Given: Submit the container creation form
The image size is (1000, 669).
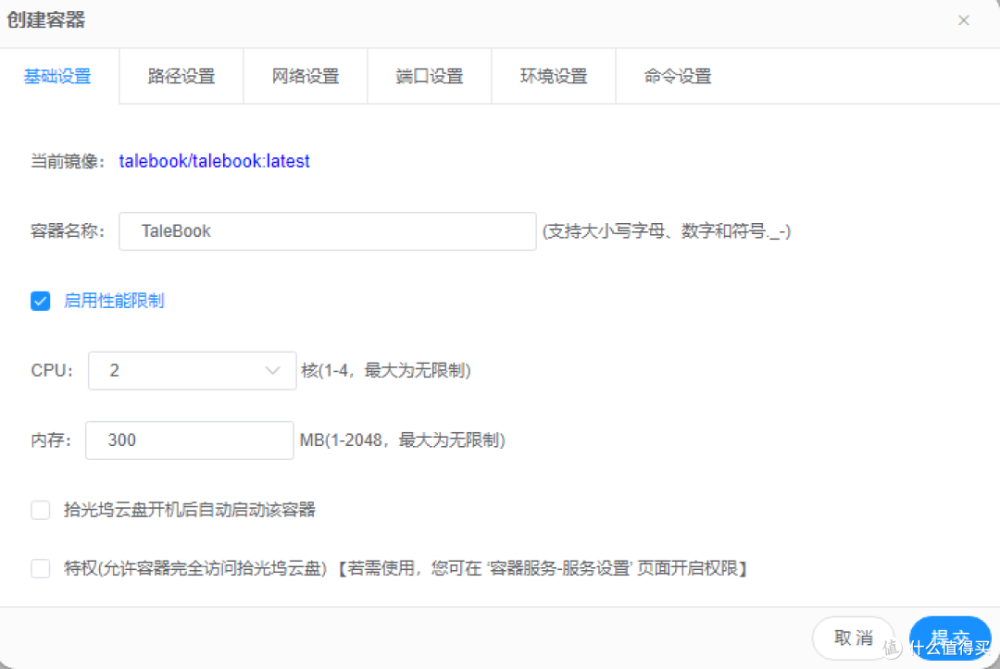Looking at the screenshot, I should coord(950,638).
